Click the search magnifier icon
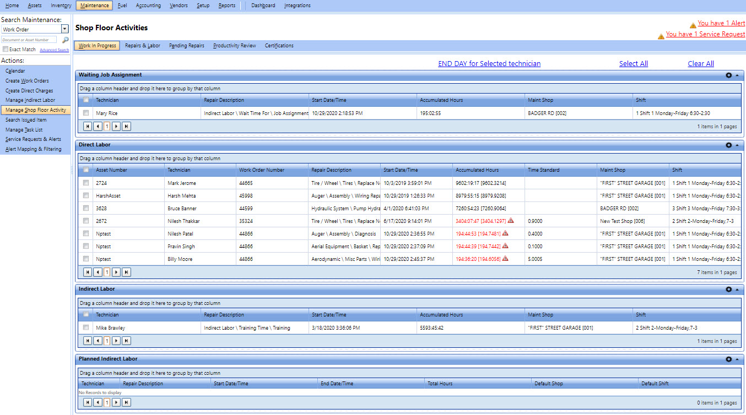 (65, 40)
